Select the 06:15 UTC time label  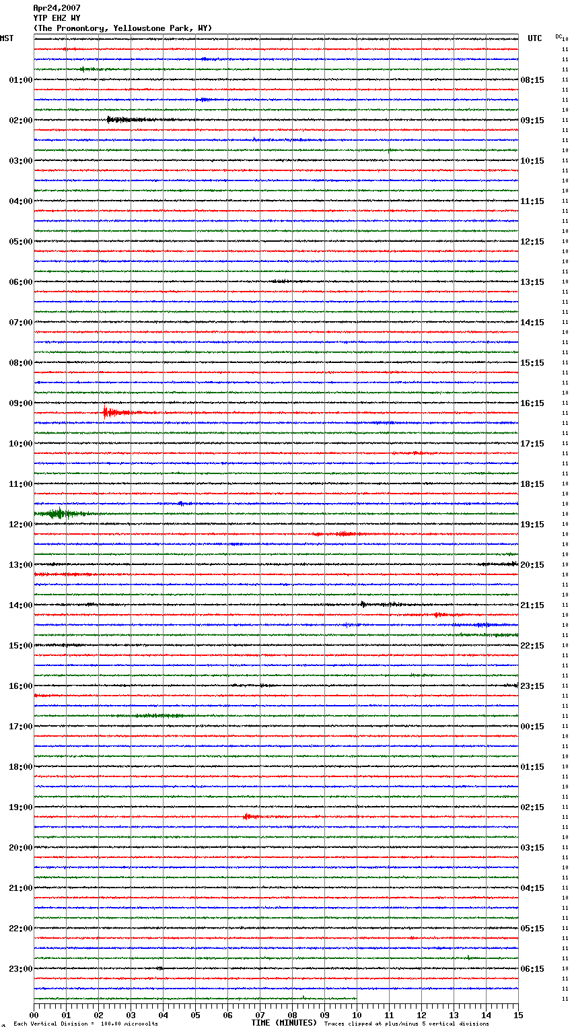pos(532,969)
